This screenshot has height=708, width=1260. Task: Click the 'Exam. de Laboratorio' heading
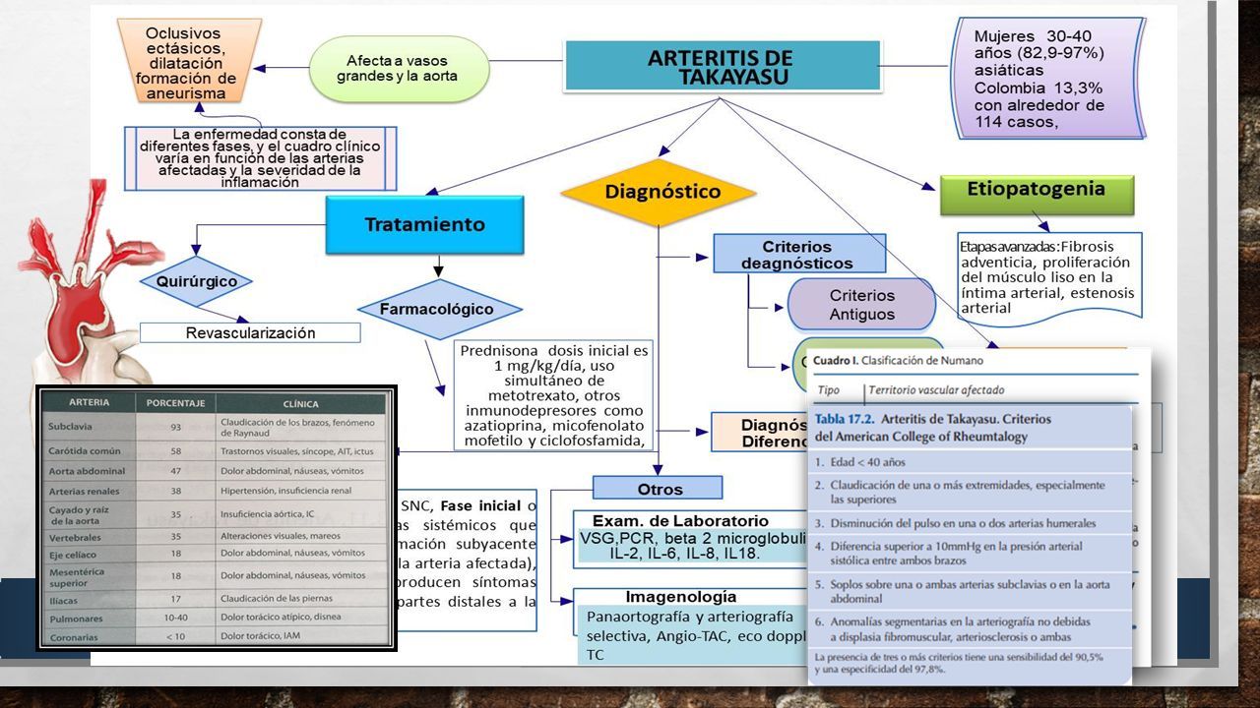(x=680, y=520)
